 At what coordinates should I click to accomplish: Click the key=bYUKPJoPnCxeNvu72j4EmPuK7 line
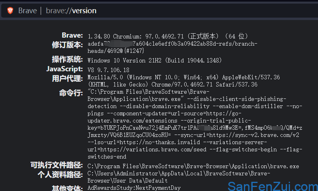click(x=195, y=128)
